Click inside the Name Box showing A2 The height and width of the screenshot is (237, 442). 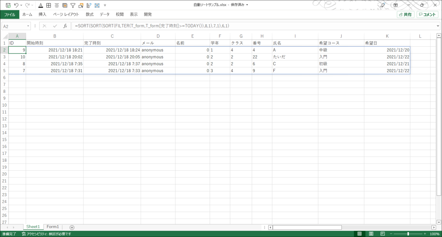(x=14, y=26)
